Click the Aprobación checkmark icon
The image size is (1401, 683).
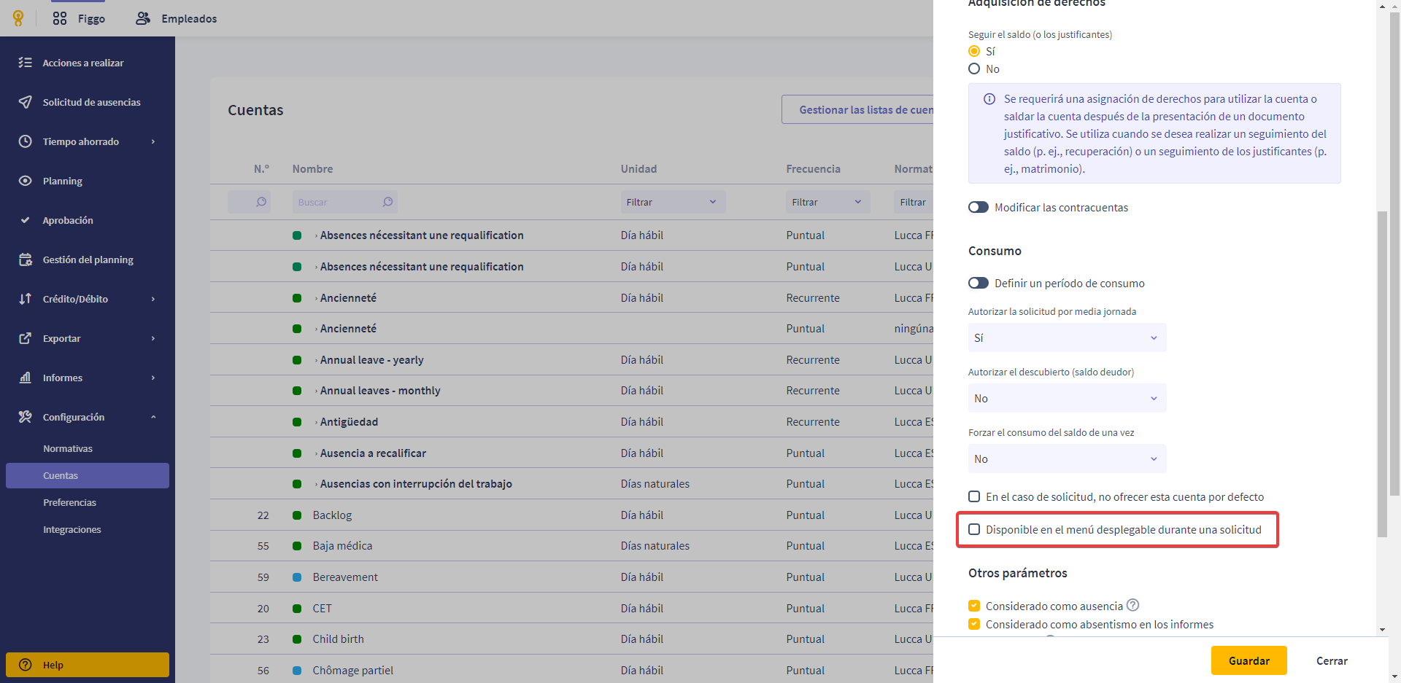[26, 220]
